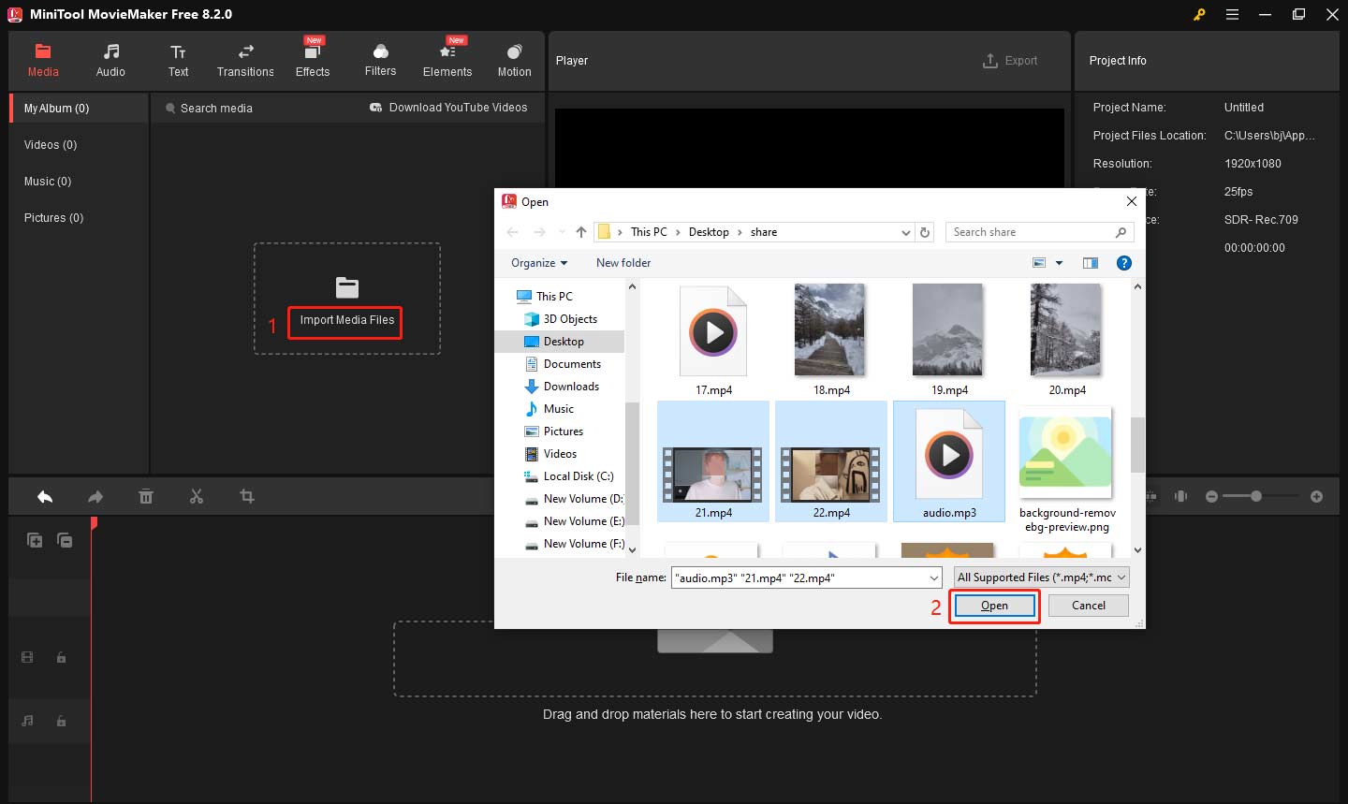The width and height of the screenshot is (1348, 804).
Task: Open the view options dropdown arrow
Action: pos(1060,263)
